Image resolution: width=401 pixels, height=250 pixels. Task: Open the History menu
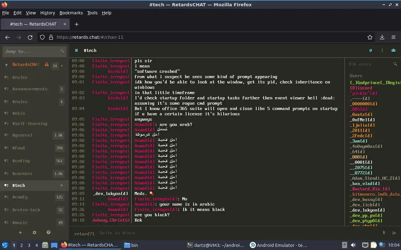[x=48, y=13]
